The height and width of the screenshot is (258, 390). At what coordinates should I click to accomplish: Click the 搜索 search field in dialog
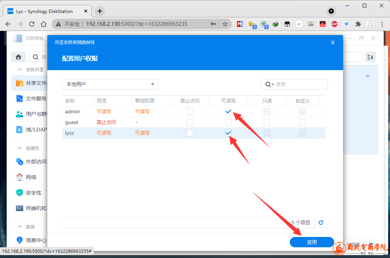(299, 84)
